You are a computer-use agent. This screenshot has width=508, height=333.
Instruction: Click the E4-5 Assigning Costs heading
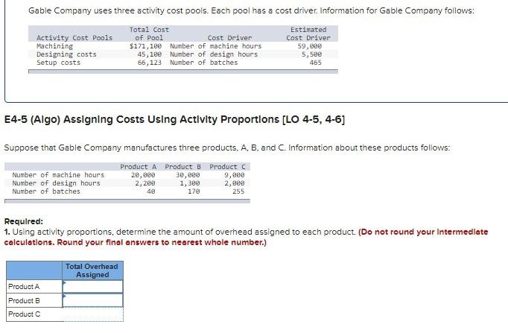(174, 119)
